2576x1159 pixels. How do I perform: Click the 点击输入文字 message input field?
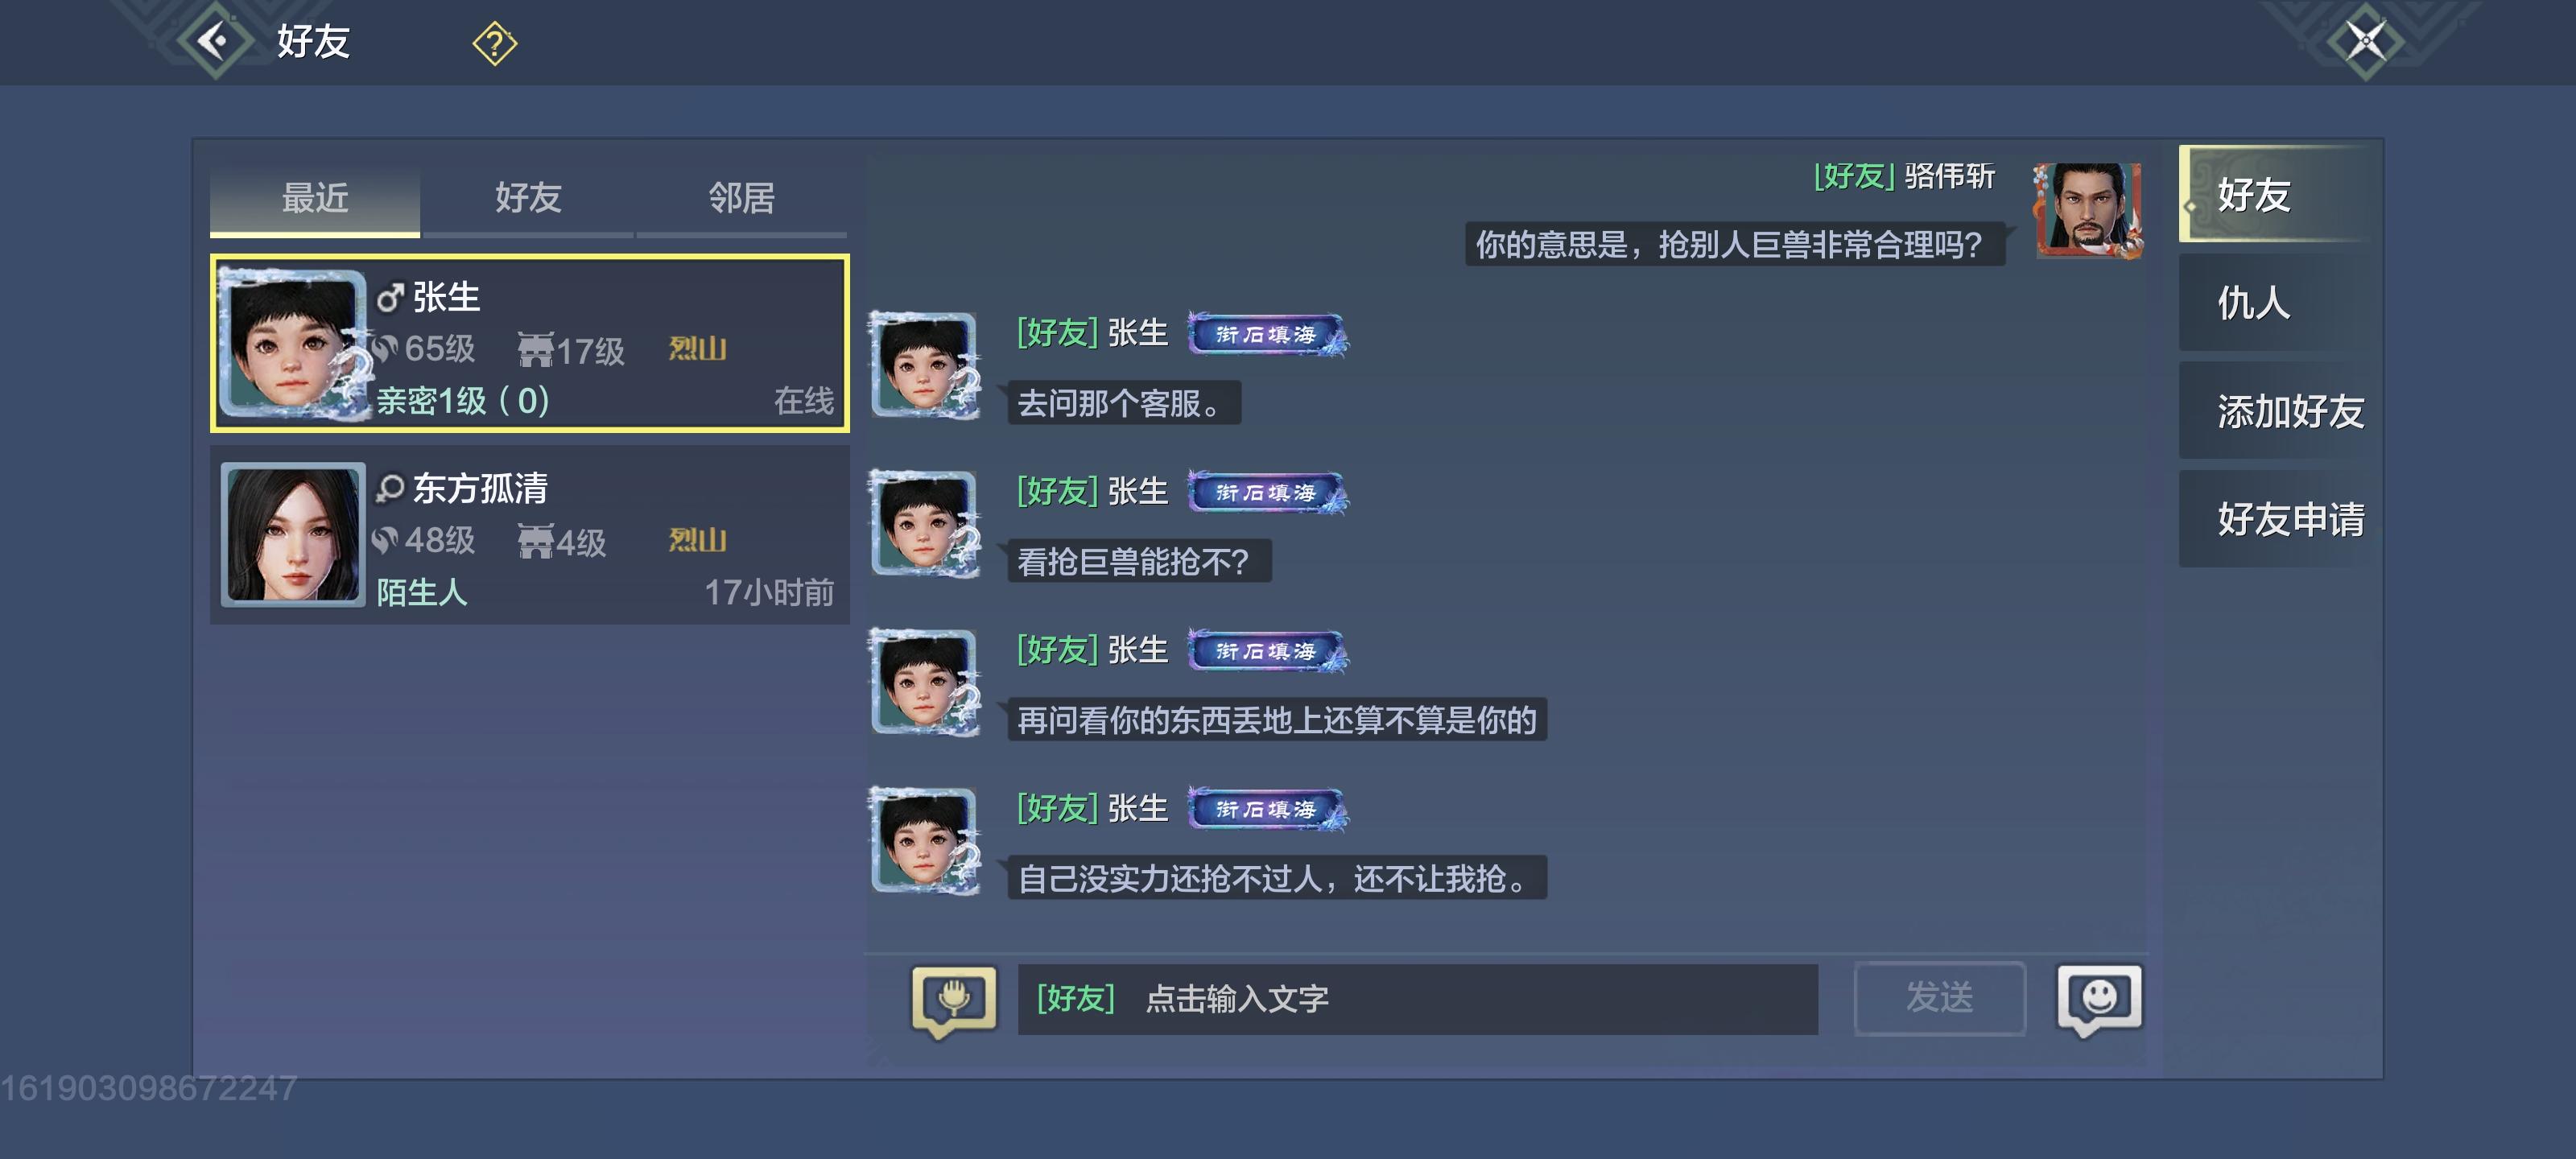[x=1418, y=999]
